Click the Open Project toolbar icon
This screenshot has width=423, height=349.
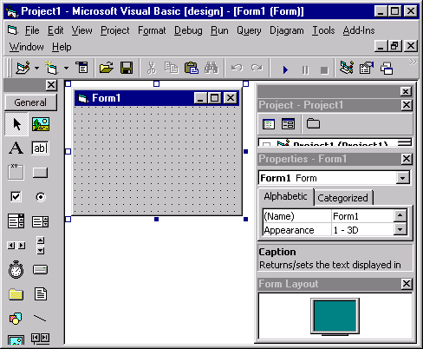[107, 68]
